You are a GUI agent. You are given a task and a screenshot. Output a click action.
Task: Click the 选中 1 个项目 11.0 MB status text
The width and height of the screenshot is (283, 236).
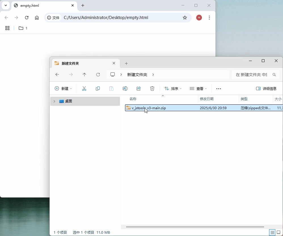pos(91,232)
